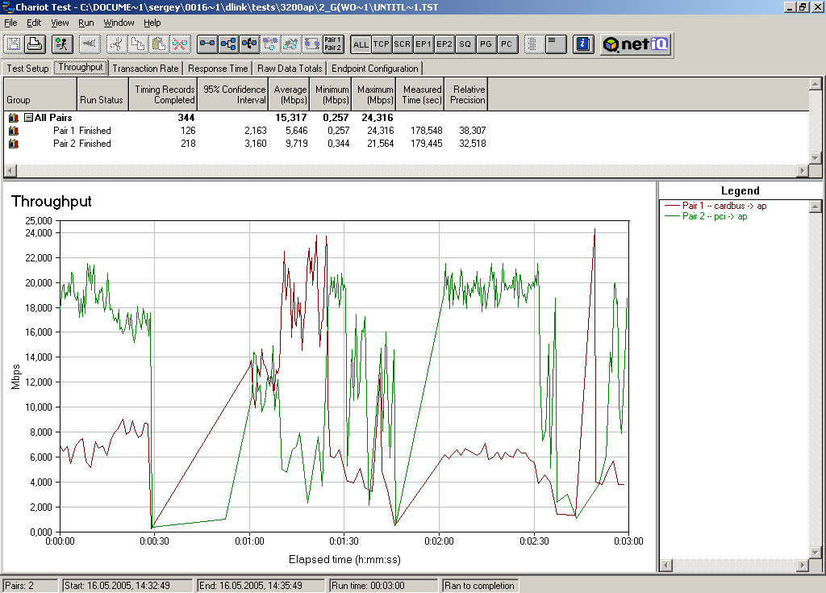Select the Pair 2 pci legend entry
The height and width of the screenshot is (593, 826).
coord(706,216)
